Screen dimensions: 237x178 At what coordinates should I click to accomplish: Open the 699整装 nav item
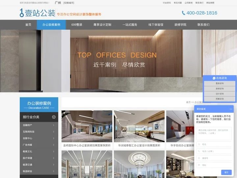77,25
